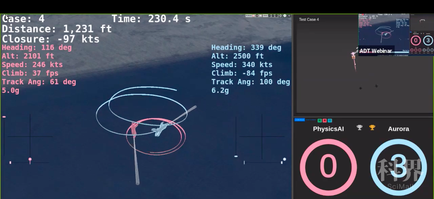Click the blue Aurora score circle showing 3
The height and width of the screenshot is (199, 434).
point(399,167)
